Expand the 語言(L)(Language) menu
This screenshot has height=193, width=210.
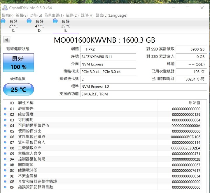pos(111,15)
